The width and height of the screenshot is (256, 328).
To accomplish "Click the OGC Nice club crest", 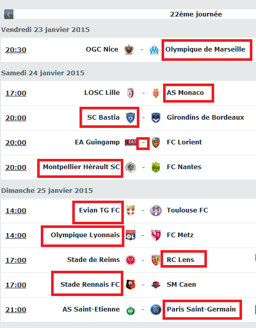I will click(x=129, y=50).
